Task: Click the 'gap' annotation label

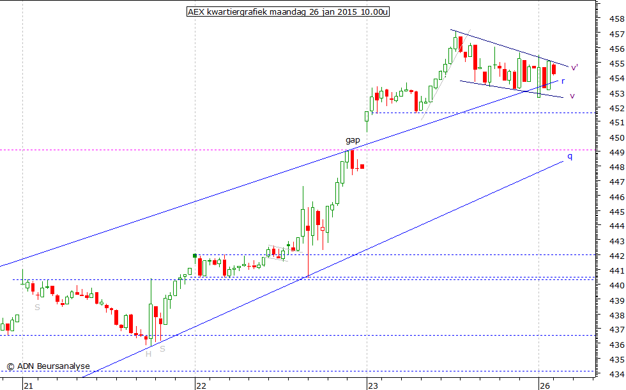Action: 353,140
